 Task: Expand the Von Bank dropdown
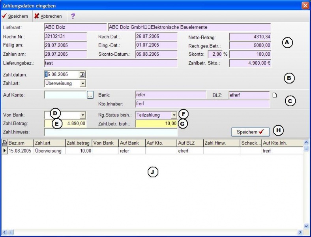pos(83,115)
